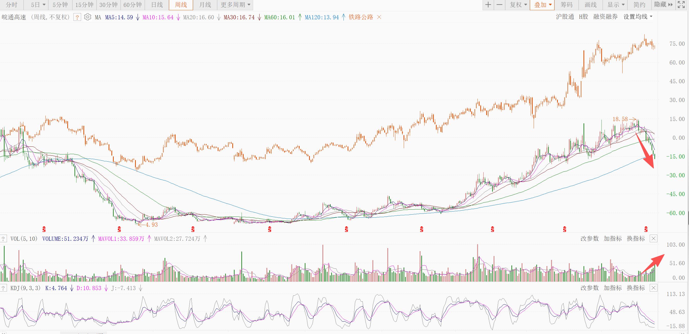Click the 18.58 high price marker
Image resolution: width=689 pixels, height=334 pixels.
tap(620, 119)
